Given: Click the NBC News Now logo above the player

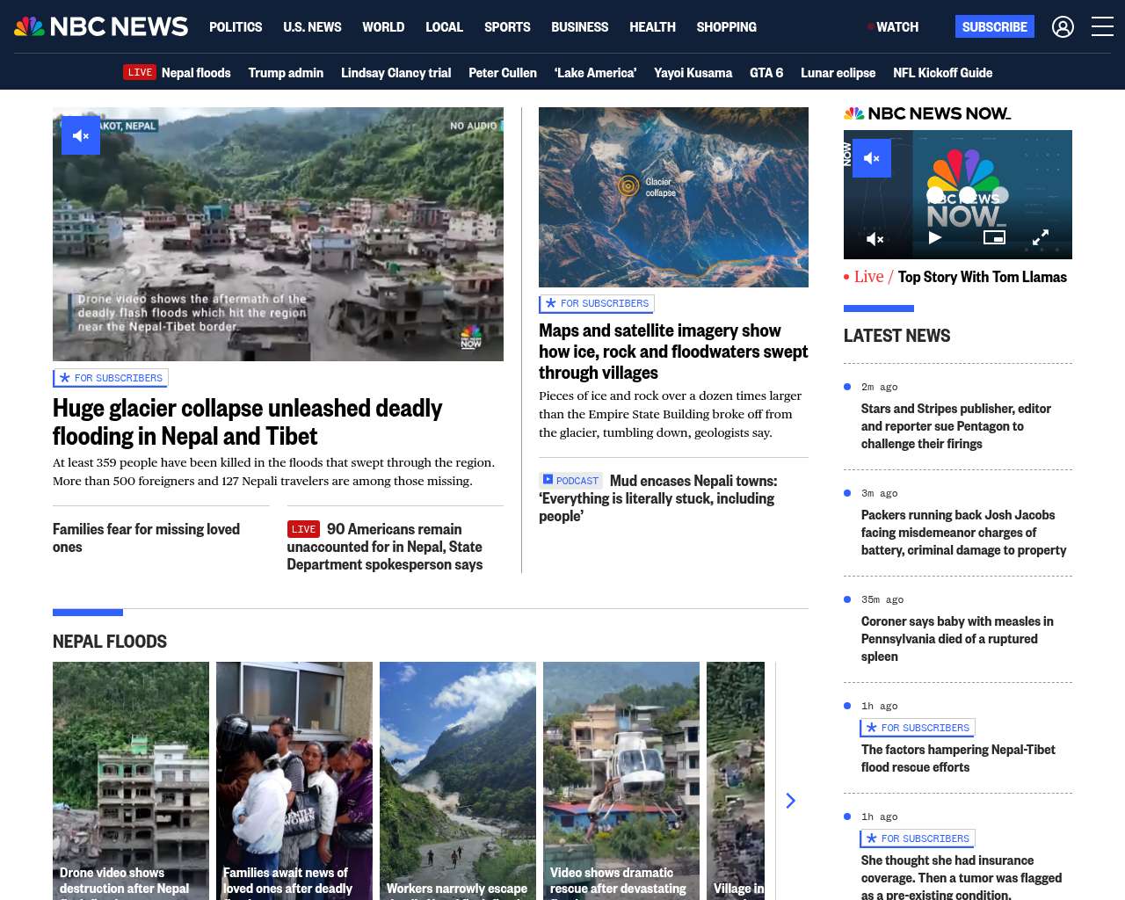Looking at the screenshot, I should pyautogui.click(x=927, y=113).
